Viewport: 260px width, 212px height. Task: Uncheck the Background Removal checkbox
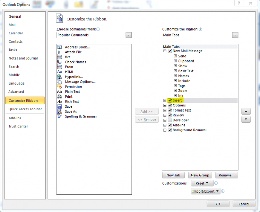point(170,130)
